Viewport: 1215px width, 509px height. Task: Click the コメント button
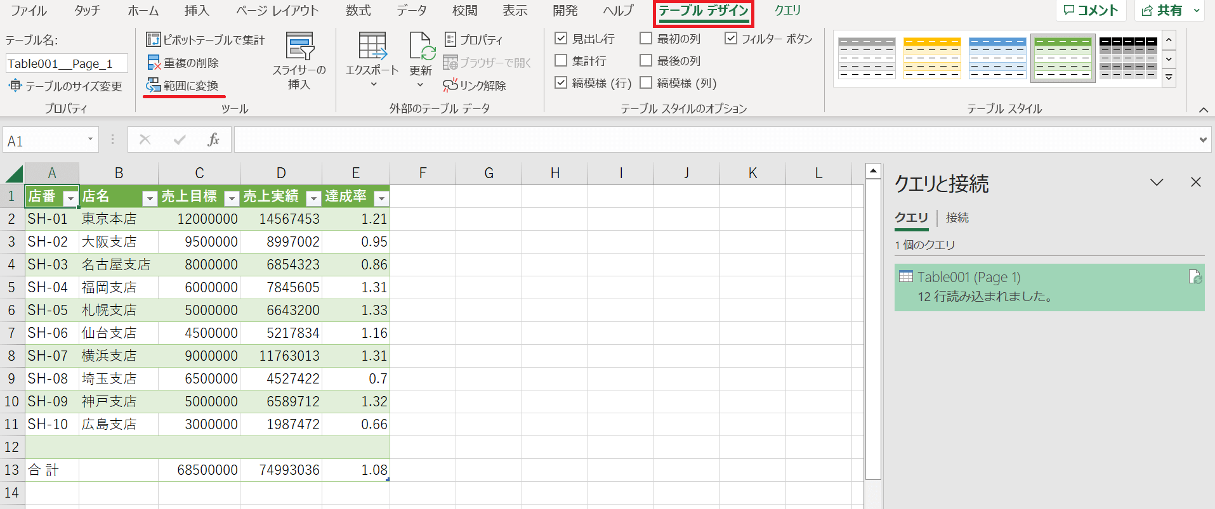point(1091,11)
